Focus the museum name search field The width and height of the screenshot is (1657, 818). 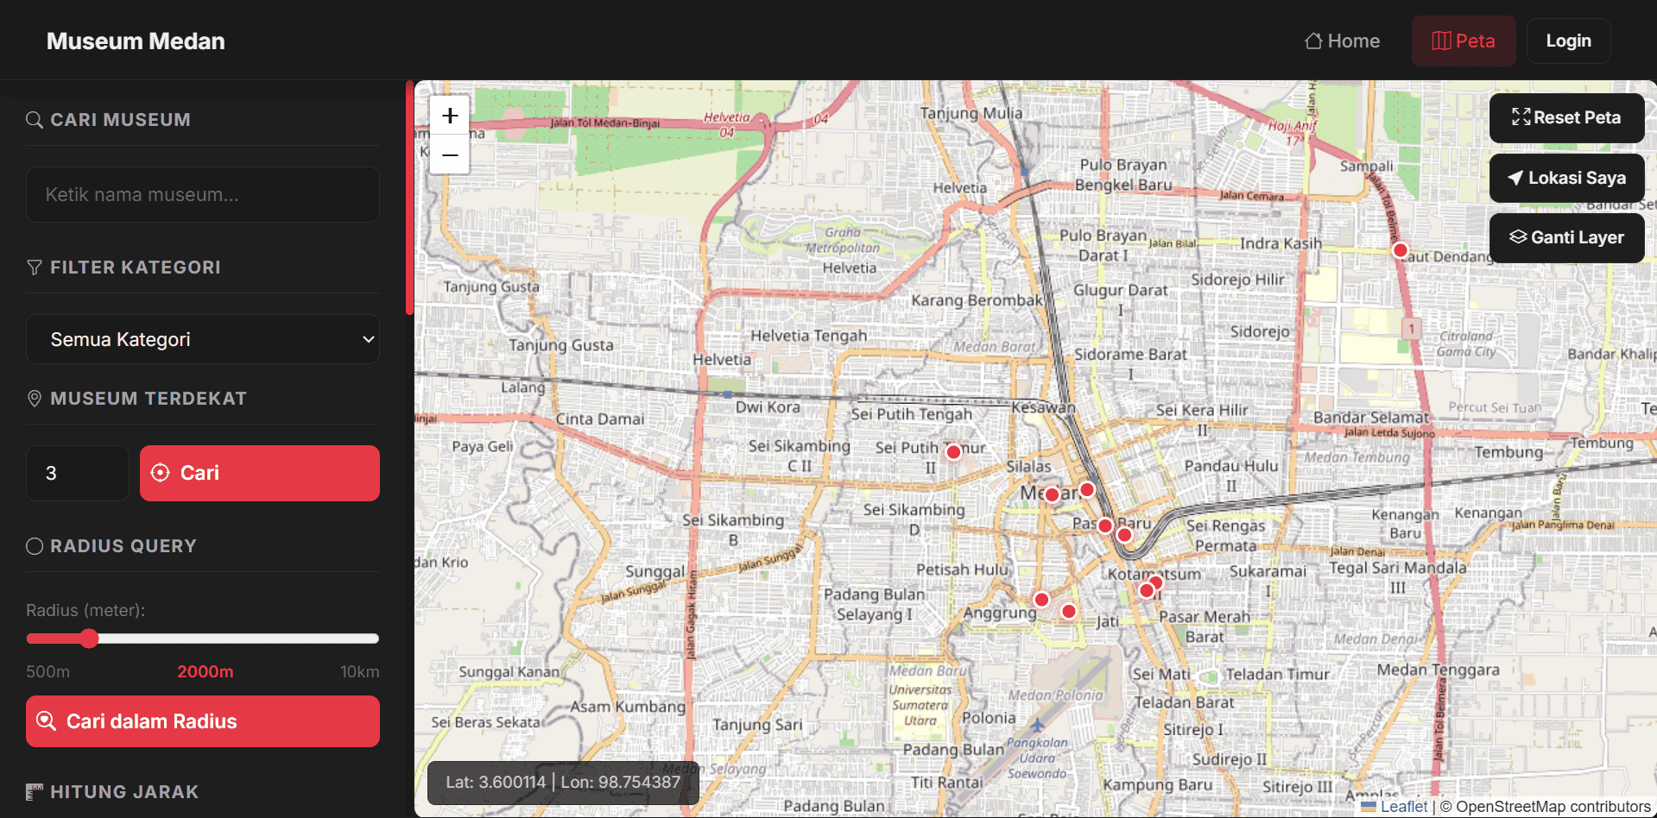click(203, 195)
